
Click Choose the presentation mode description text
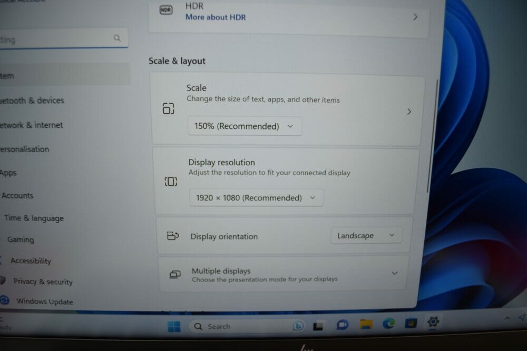point(265,279)
